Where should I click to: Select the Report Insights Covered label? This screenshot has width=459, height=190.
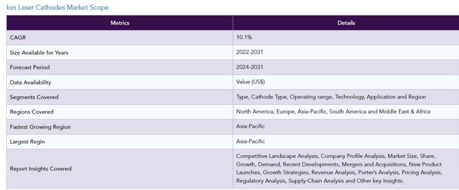(x=41, y=169)
